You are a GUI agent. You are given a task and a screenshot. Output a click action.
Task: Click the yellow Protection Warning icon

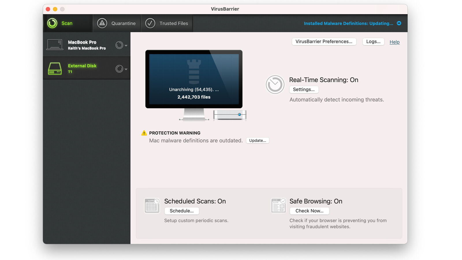(x=144, y=133)
